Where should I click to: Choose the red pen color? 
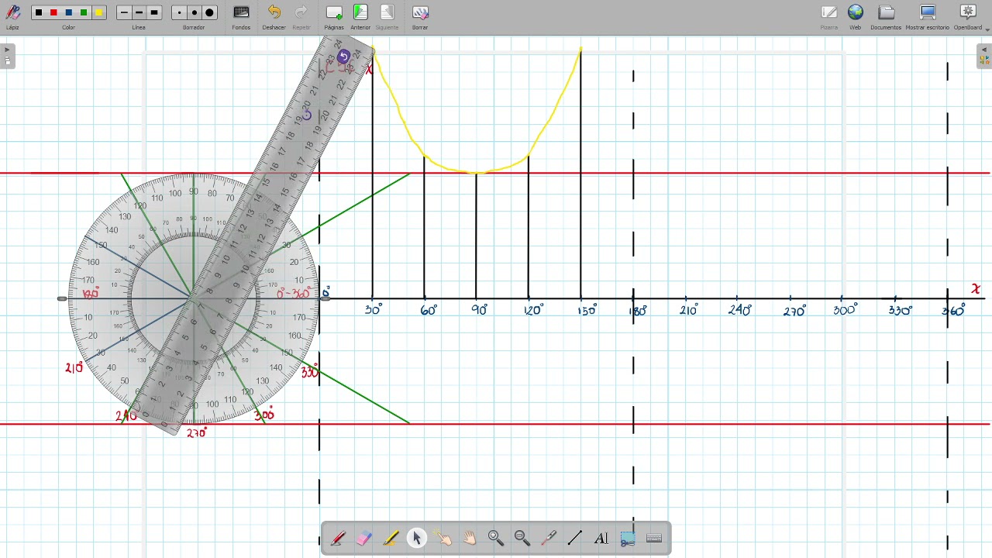(x=53, y=12)
